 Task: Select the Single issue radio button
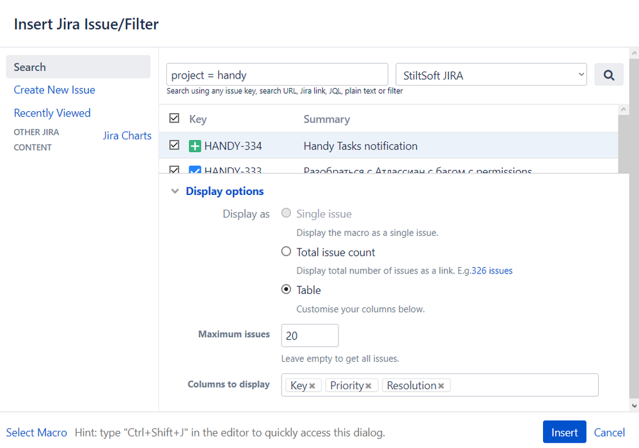(x=286, y=213)
